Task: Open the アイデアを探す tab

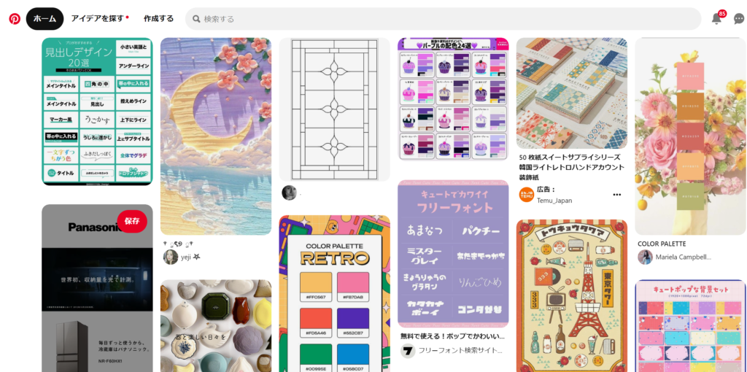Action: 98,19
